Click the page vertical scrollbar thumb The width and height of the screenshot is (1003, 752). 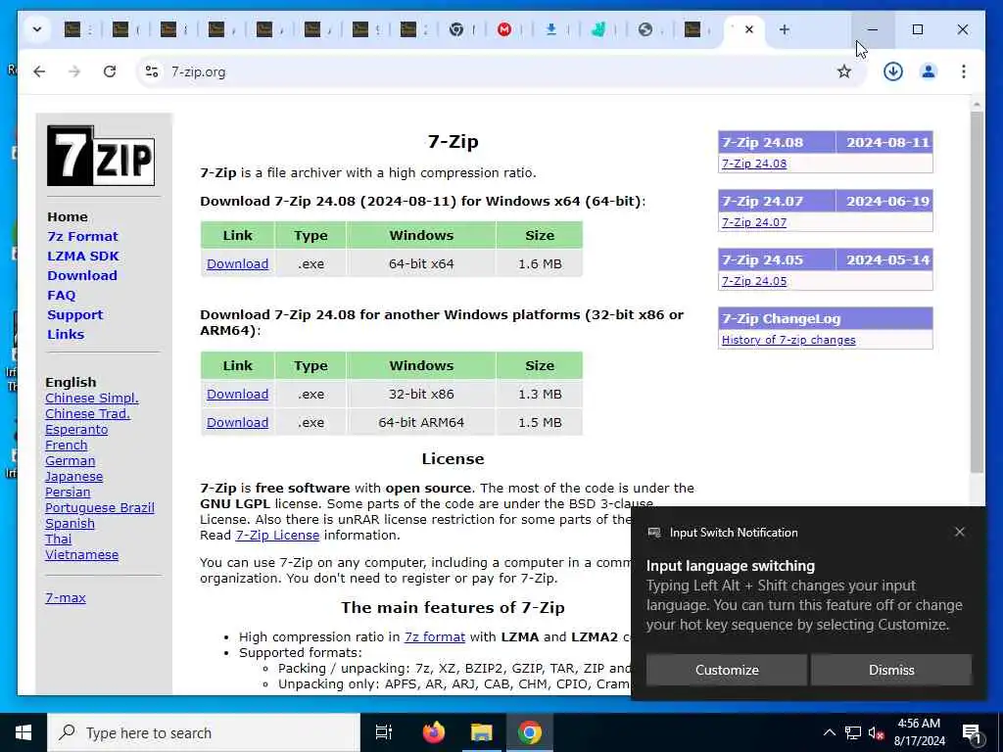click(x=977, y=292)
